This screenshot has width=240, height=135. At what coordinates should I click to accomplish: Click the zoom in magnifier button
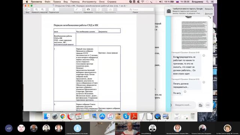click(42, 9)
